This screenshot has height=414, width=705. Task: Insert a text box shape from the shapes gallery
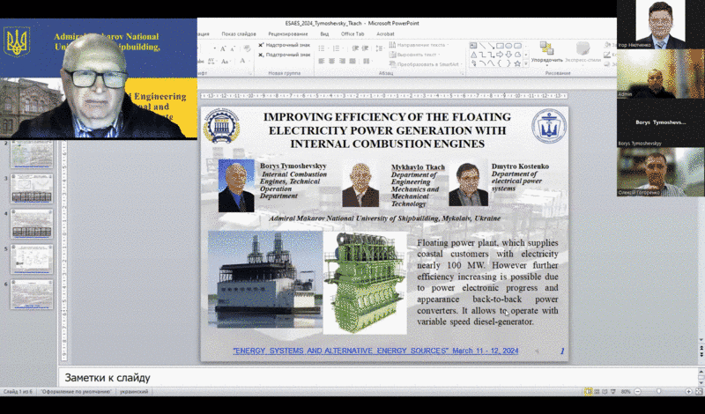[x=473, y=46]
